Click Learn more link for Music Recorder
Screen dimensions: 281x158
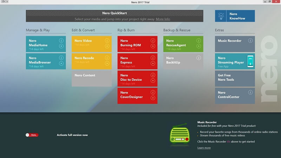pyautogui.click(x=204, y=148)
